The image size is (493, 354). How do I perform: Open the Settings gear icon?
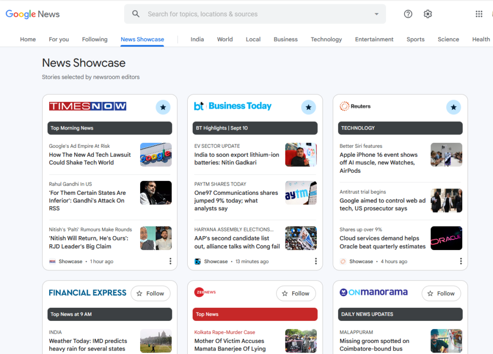coord(428,14)
